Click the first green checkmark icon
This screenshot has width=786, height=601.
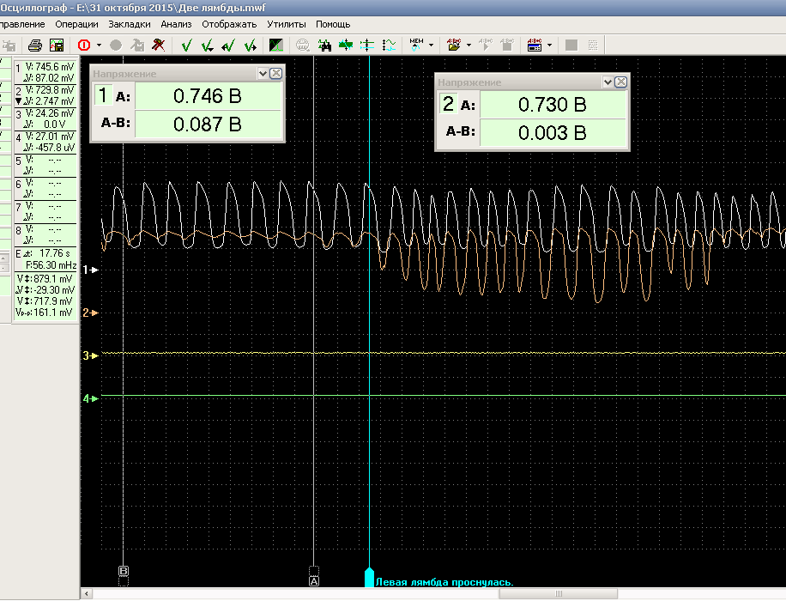186,45
